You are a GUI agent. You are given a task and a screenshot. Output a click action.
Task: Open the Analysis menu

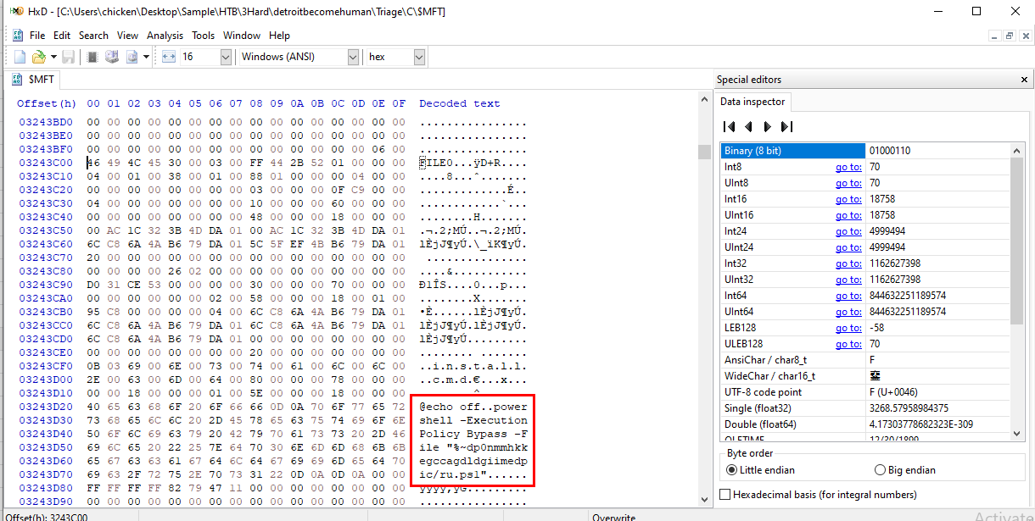tap(165, 36)
